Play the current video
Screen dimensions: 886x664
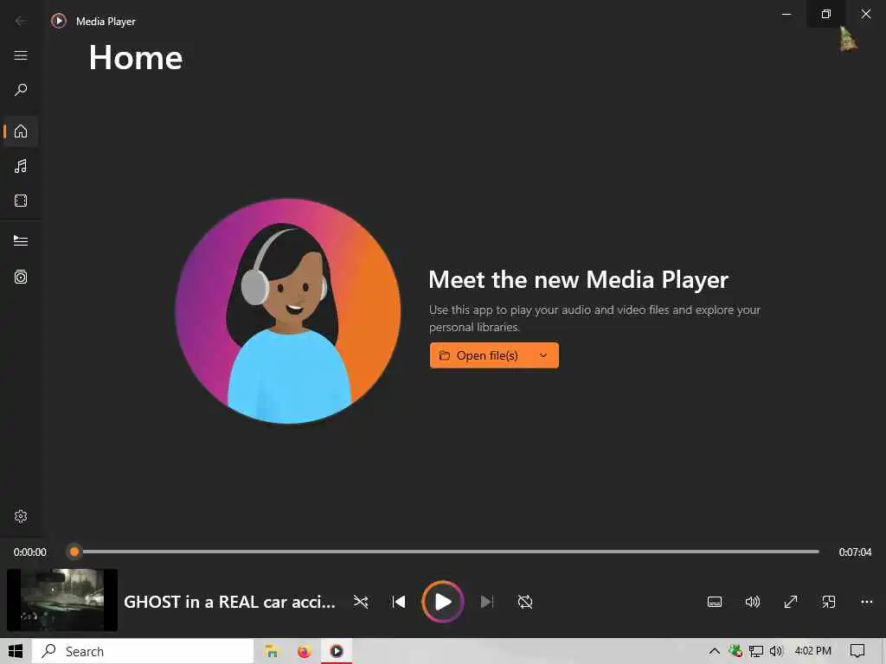coord(443,602)
